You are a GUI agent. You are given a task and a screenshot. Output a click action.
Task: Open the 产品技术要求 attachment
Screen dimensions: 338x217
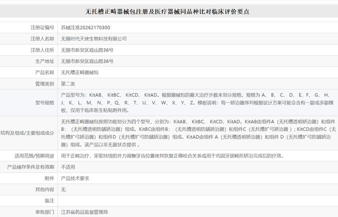coord(75,179)
